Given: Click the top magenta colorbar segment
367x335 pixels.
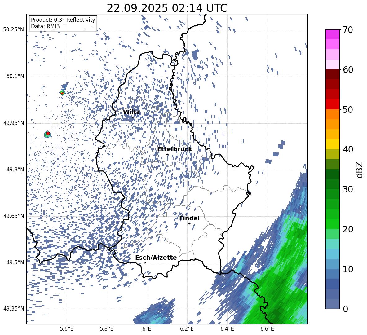Looking at the screenshot, I should [332, 34].
